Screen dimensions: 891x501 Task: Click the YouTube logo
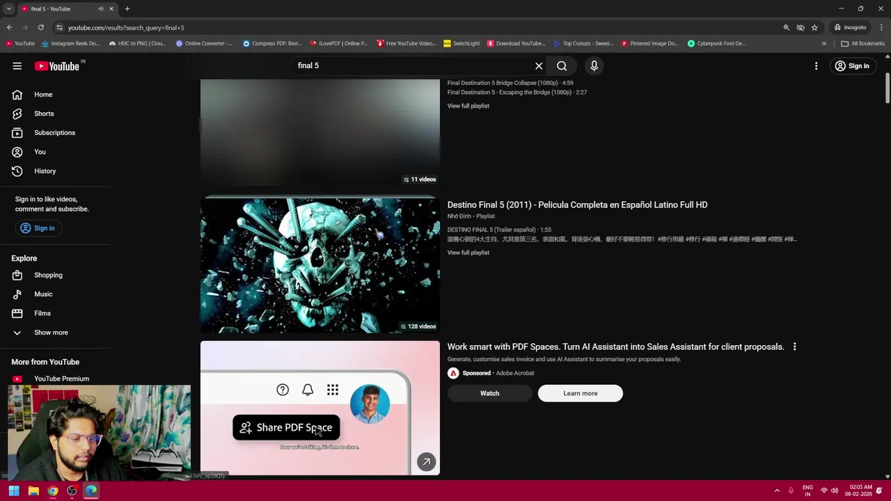[x=58, y=66]
